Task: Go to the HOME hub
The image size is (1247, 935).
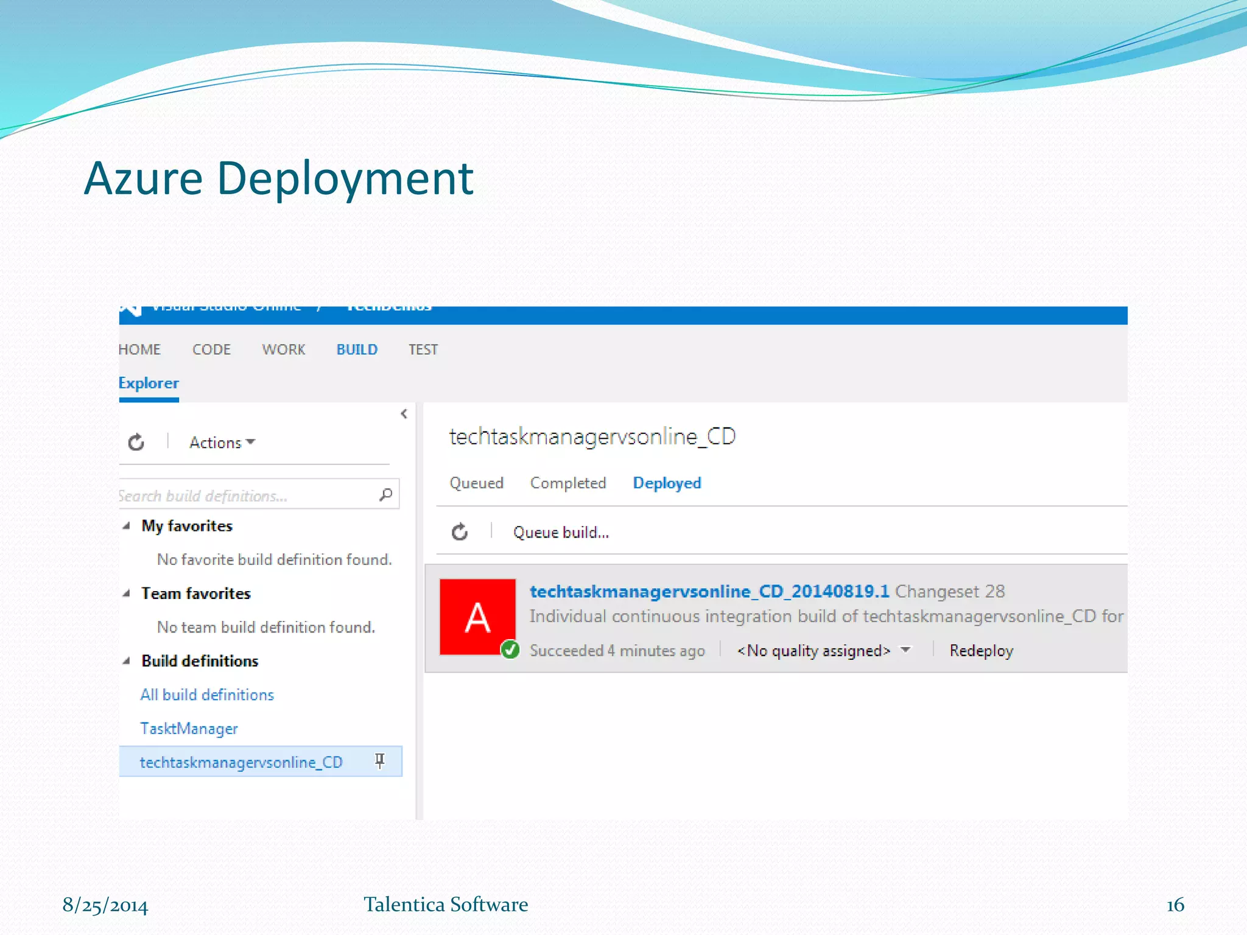Action: (139, 349)
